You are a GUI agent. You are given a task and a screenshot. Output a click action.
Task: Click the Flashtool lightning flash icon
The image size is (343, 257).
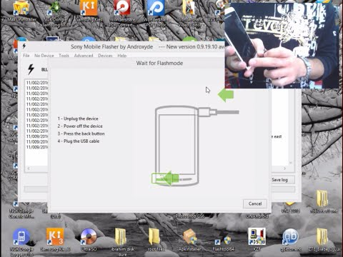[x=31, y=69]
